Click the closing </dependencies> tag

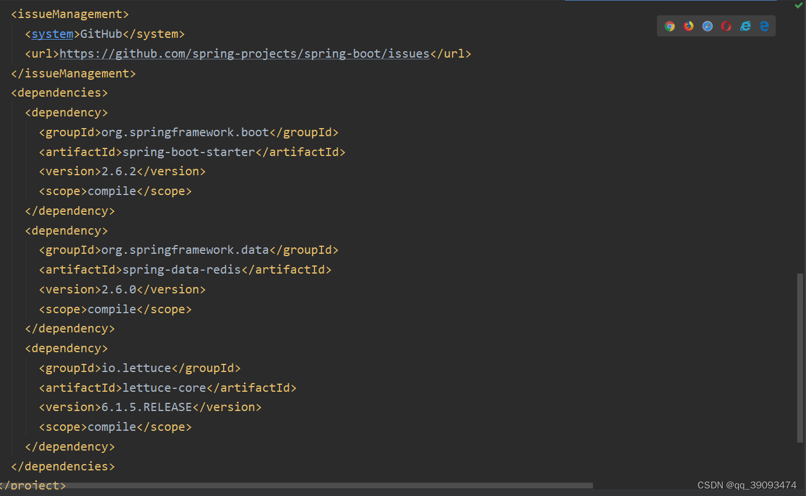(63, 466)
